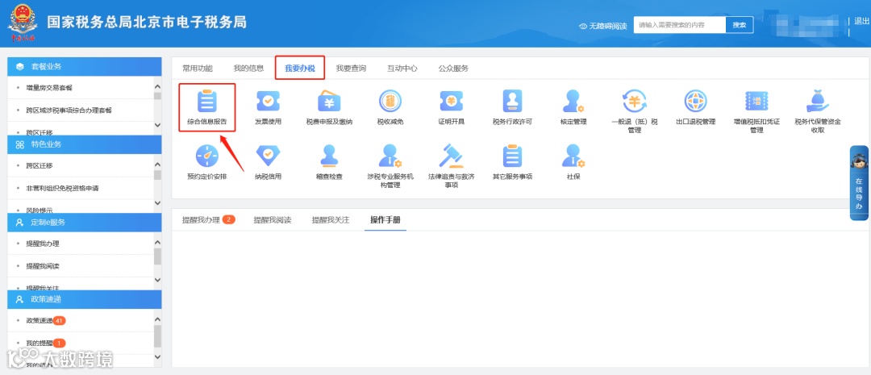Click scroll-up arrow in 套餐业务 list

157,86
